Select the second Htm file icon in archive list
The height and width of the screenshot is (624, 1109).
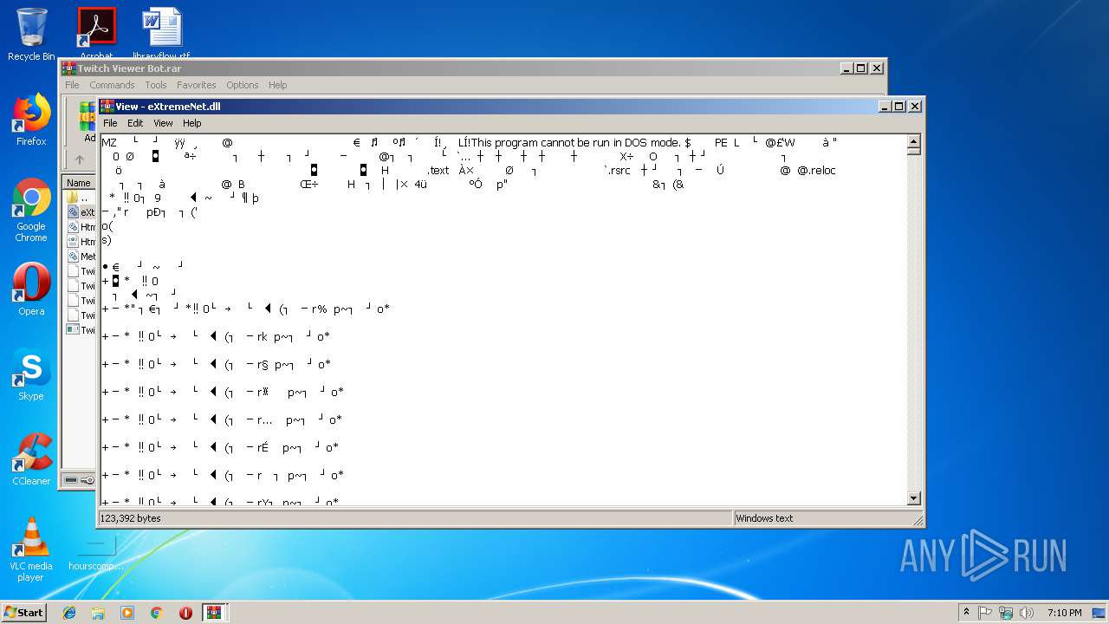[73, 242]
